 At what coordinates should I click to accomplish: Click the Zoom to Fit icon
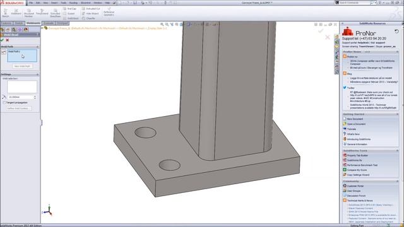[162, 24]
